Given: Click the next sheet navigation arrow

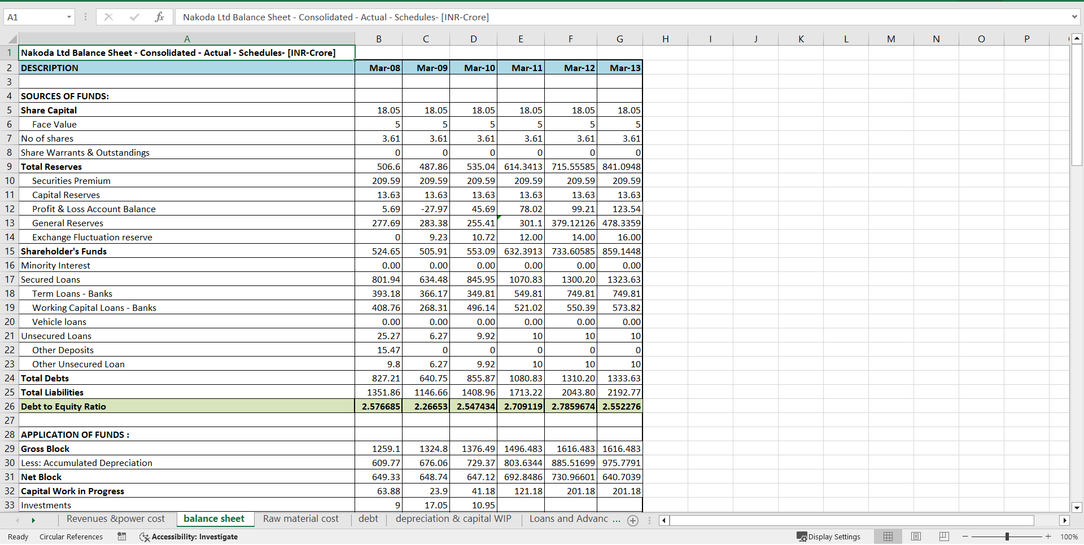Looking at the screenshot, I should 33,520.
